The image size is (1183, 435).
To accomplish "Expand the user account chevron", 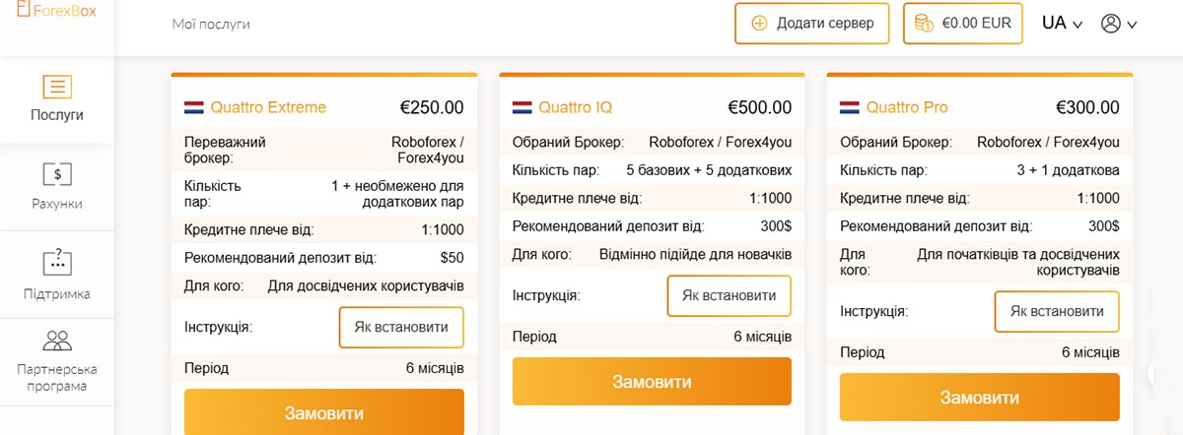I will coord(1132,25).
